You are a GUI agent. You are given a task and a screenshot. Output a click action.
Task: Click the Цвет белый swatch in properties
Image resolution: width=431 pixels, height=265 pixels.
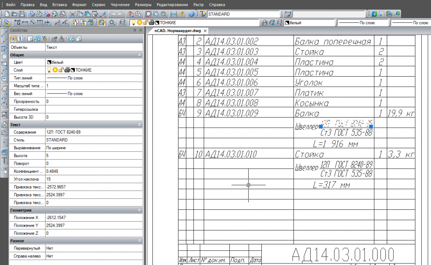[49, 62]
